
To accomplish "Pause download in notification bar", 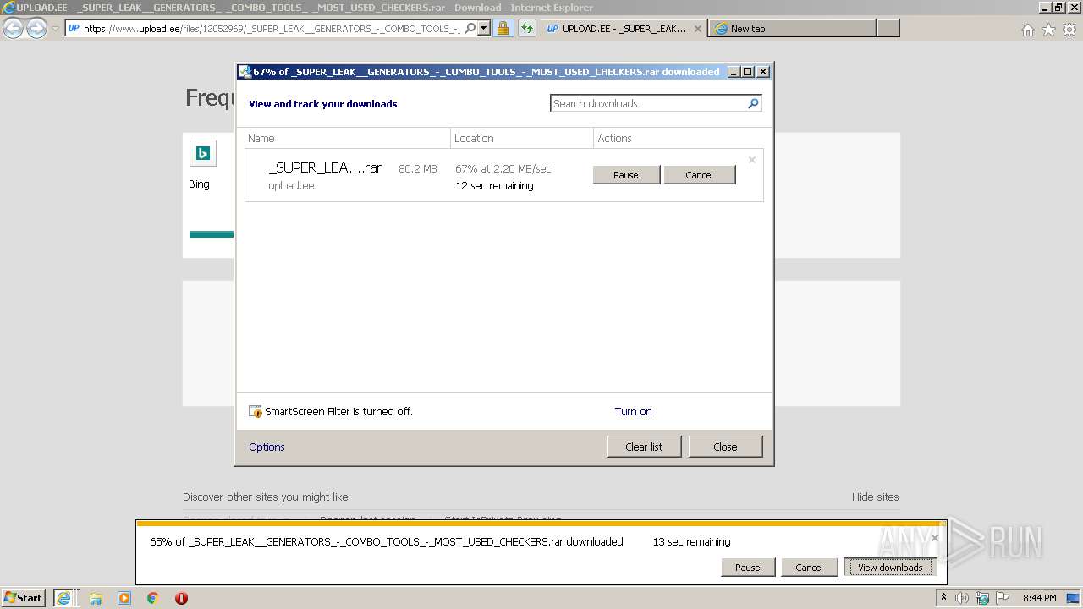I will point(747,568).
